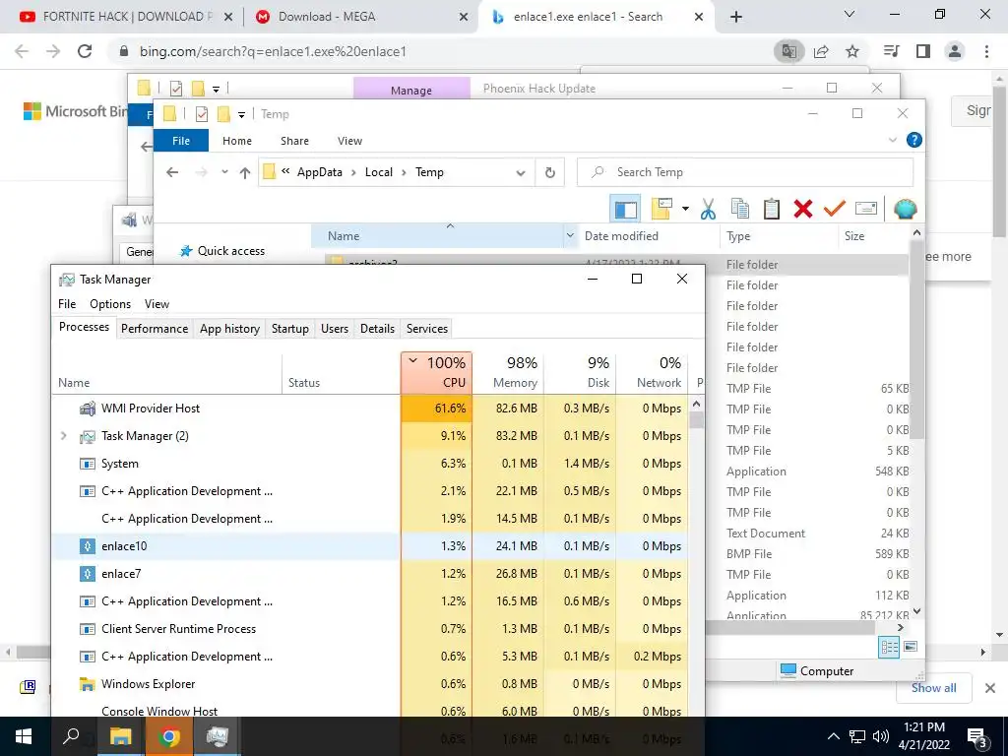This screenshot has height=756, width=1008.
Task: Switch to Details tab in Task Manager
Action: [x=377, y=329]
